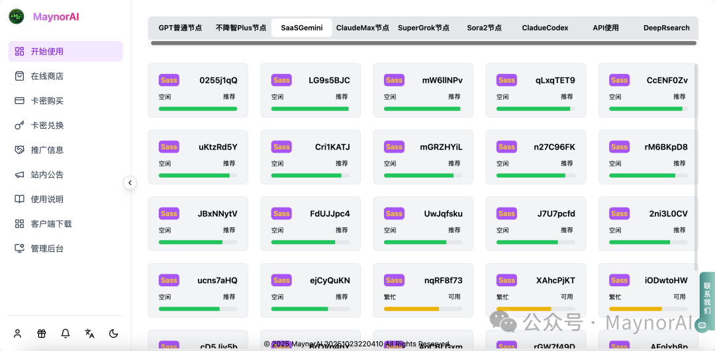
Task: Toggle dark mode moon icon
Action: click(x=114, y=334)
